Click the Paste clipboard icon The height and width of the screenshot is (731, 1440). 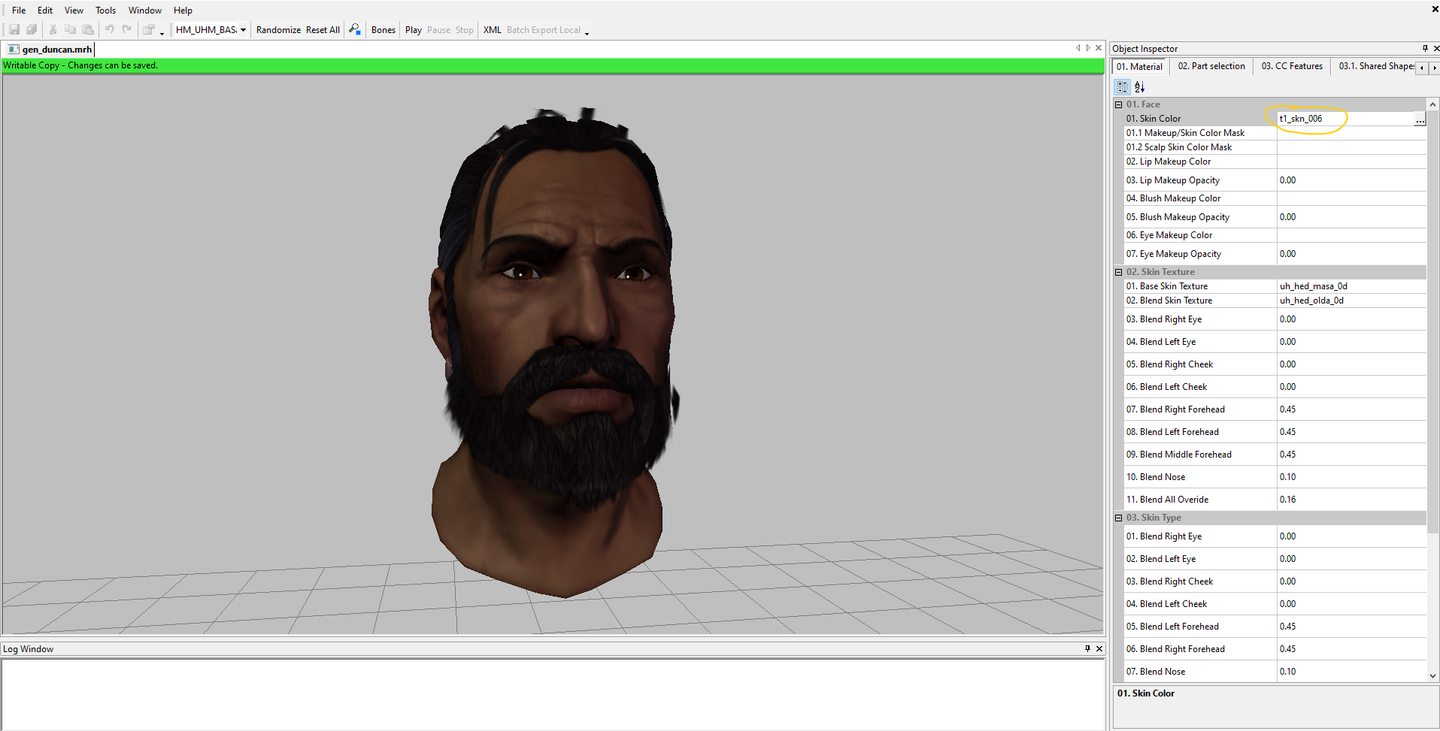click(88, 30)
